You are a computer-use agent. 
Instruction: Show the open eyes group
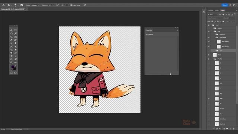click(x=209, y=51)
